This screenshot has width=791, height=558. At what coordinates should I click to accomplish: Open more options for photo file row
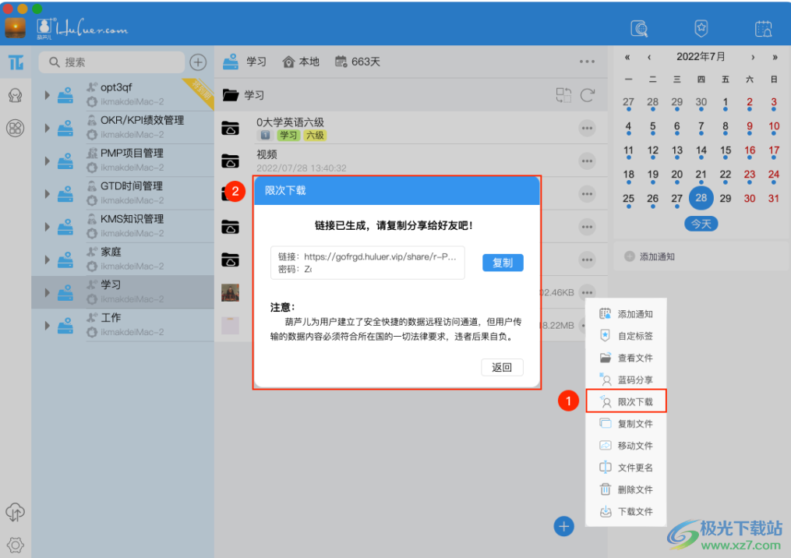[587, 292]
